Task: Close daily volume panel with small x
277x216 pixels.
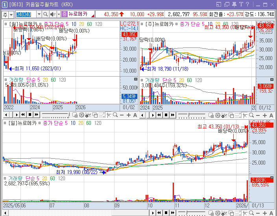Action: point(272,178)
